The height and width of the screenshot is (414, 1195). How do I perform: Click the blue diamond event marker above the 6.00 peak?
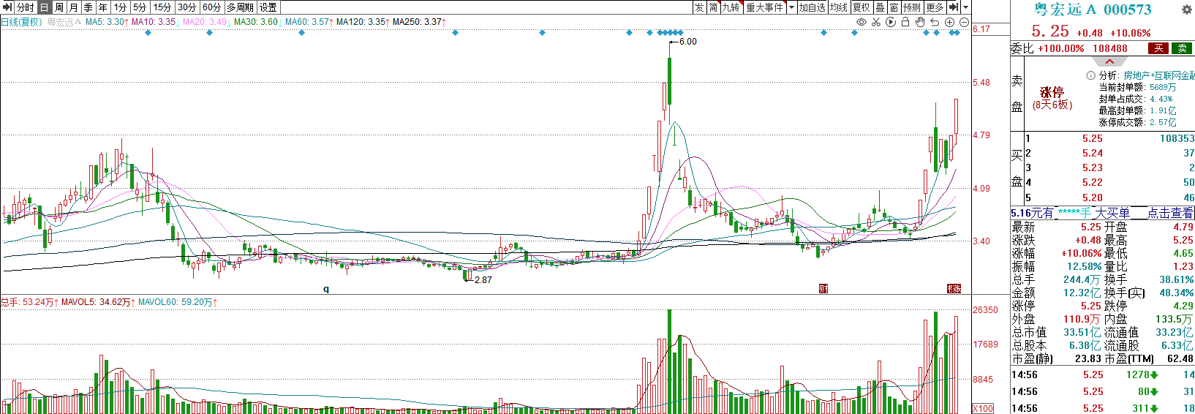(671, 33)
